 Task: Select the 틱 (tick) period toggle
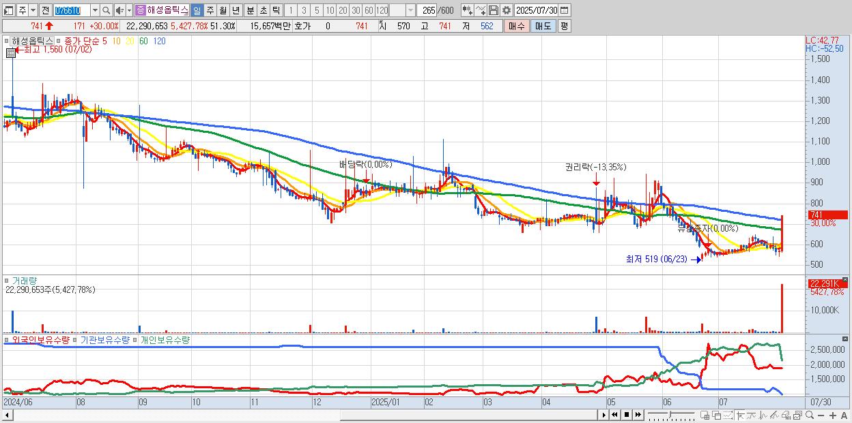coord(276,10)
